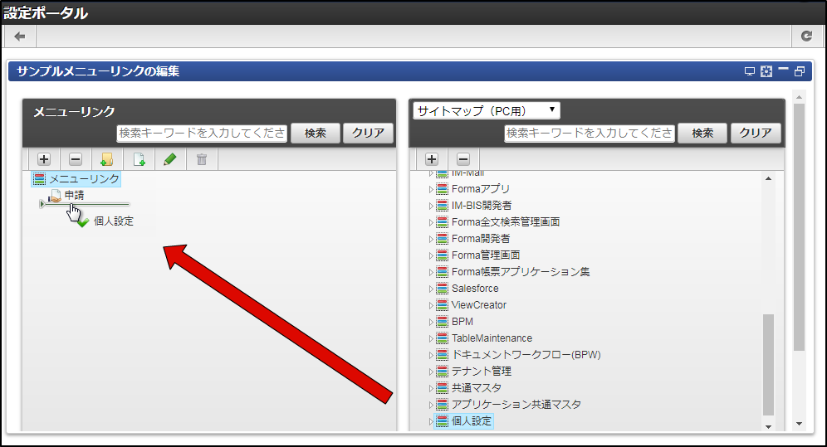
Task: Select ViewCreator in the sitemap tree
Action: pos(479,305)
